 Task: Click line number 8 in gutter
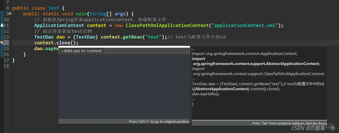coord(8,8)
